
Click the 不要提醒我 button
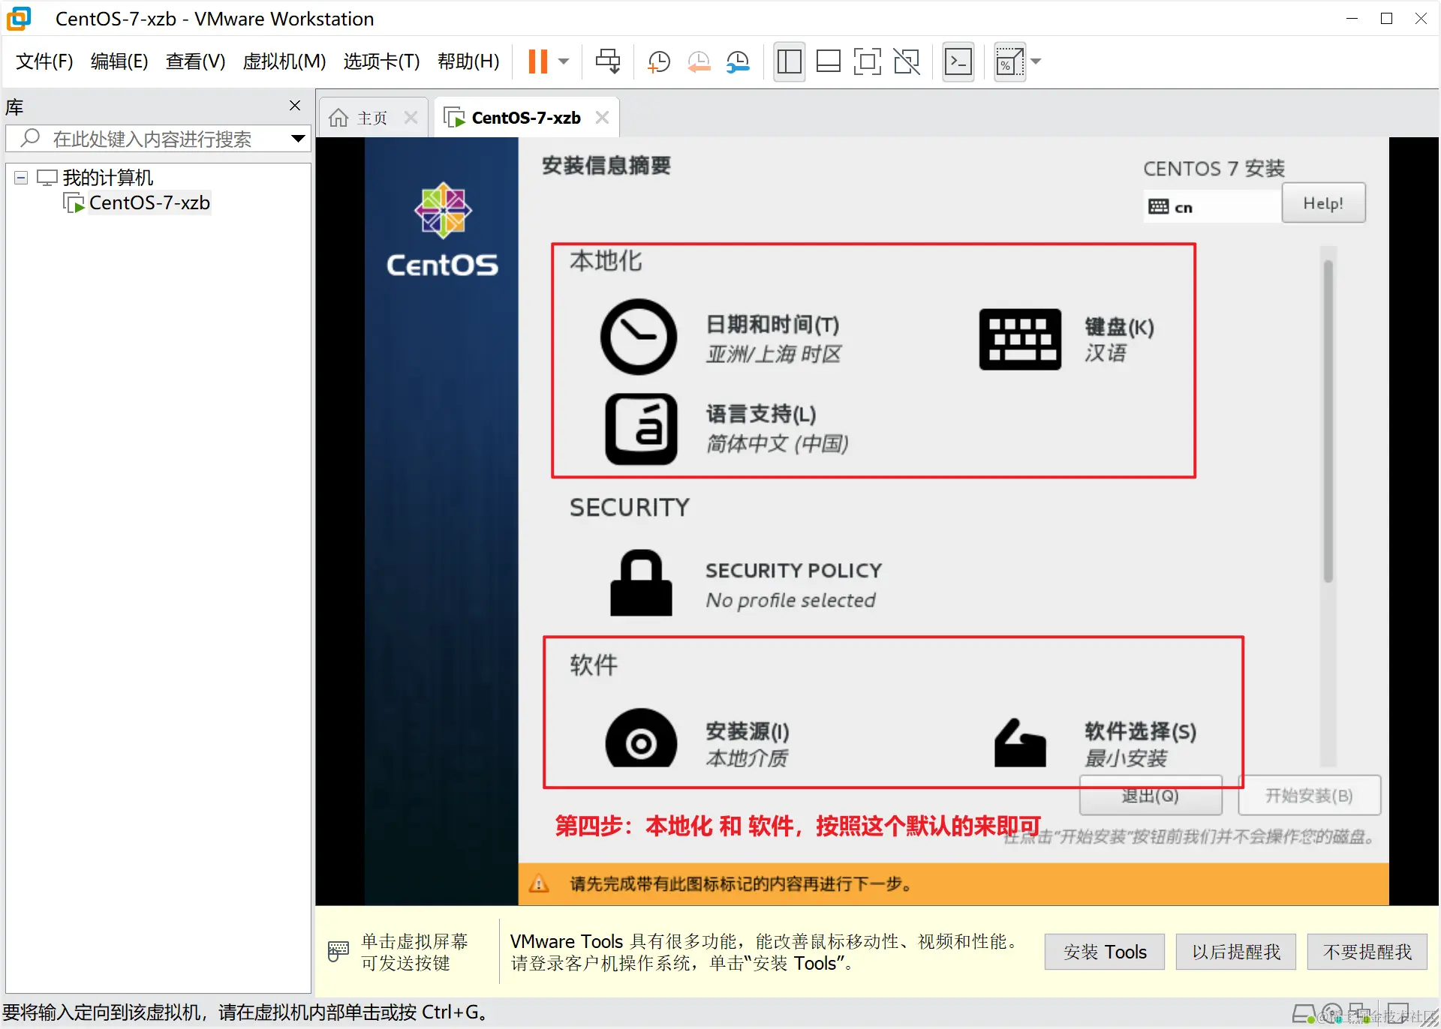pyautogui.click(x=1367, y=952)
